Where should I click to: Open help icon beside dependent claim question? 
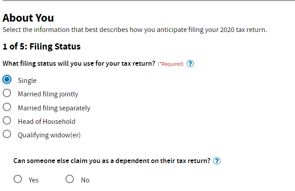(x=217, y=161)
